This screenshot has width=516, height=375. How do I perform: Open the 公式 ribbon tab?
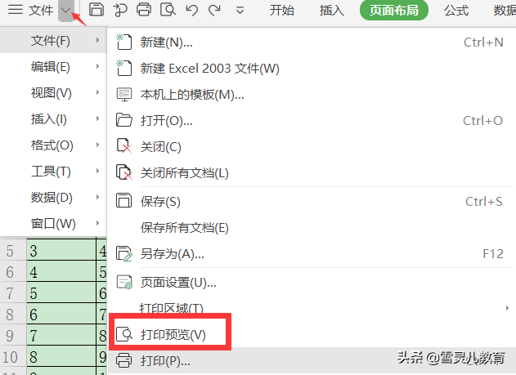point(456,11)
